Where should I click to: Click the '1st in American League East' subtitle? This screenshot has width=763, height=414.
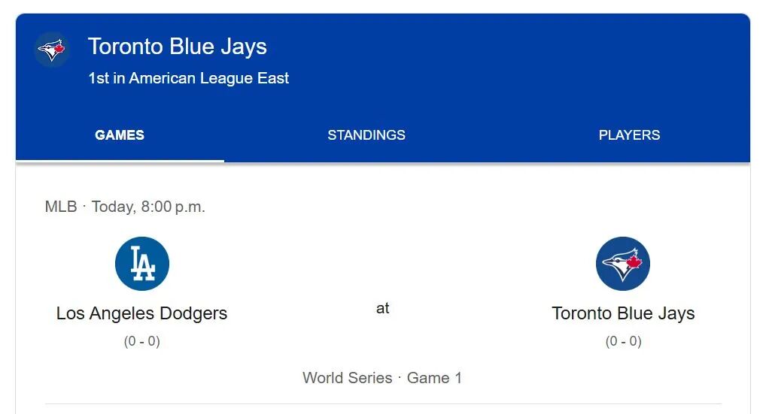tap(188, 78)
